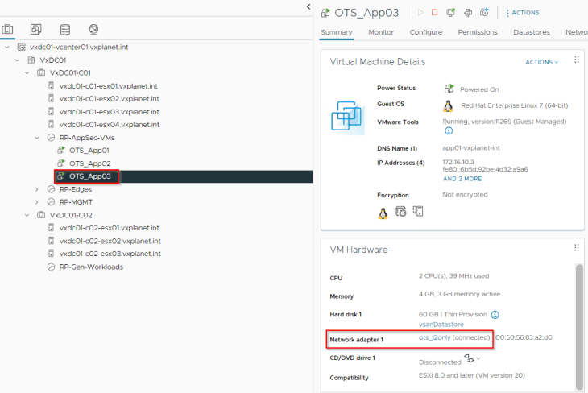Select host vxdc01-c01-esx02.vxplanet.int
This screenshot has width=588, height=393.
[x=109, y=98]
